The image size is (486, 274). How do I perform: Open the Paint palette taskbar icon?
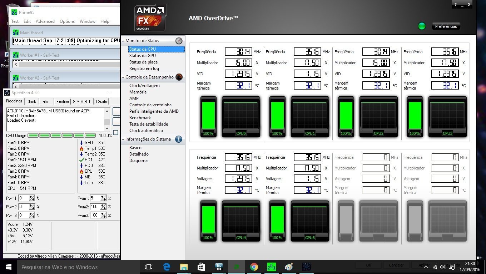pyautogui.click(x=289, y=267)
